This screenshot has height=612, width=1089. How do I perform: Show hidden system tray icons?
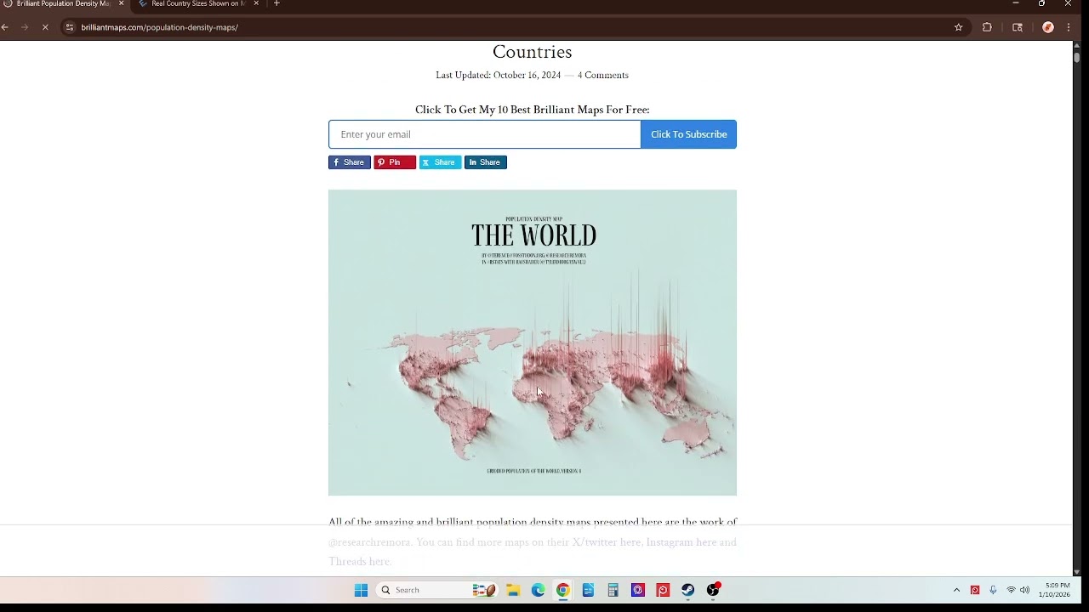click(956, 590)
